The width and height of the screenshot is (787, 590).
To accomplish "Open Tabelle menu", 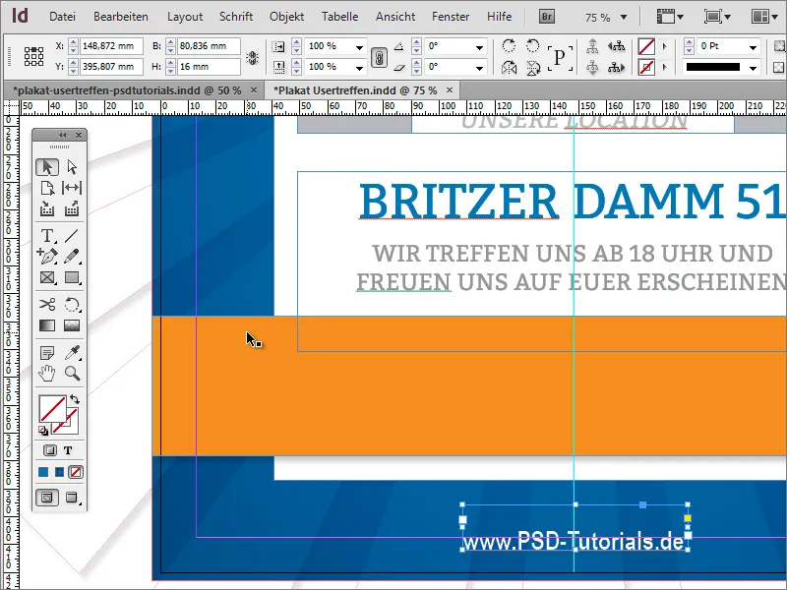I will (339, 17).
